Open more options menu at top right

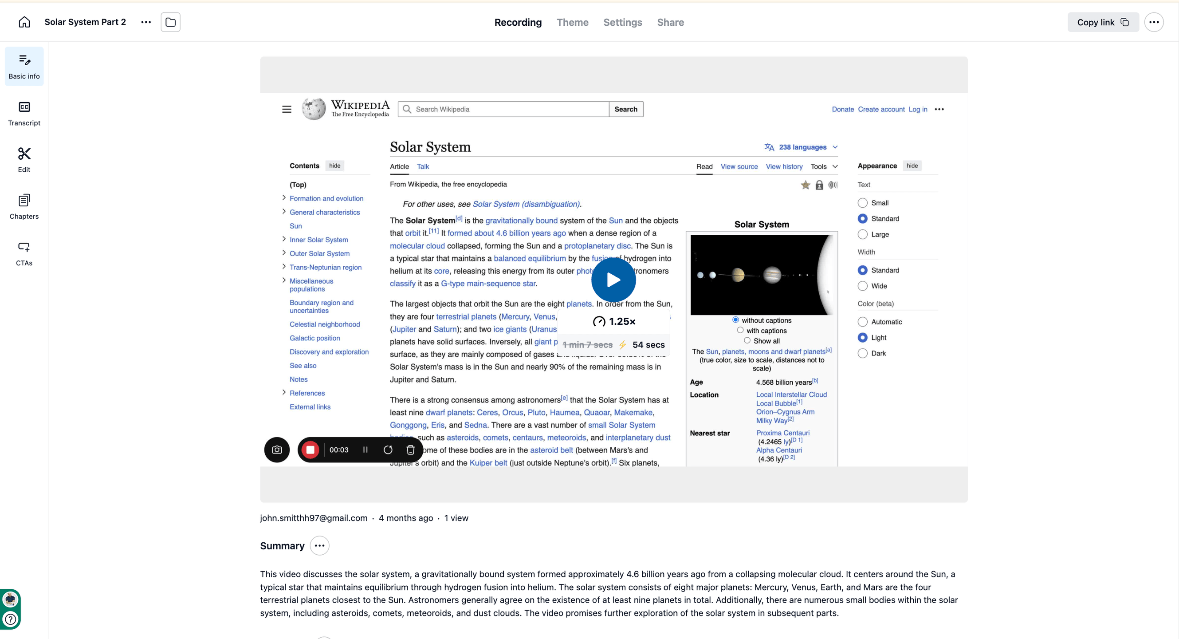pyautogui.click(x=1154, y=22)
